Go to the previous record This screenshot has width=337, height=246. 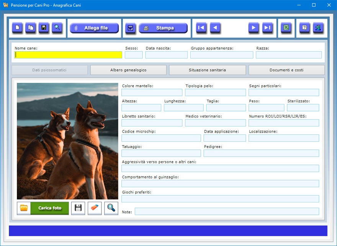[215, 28]
